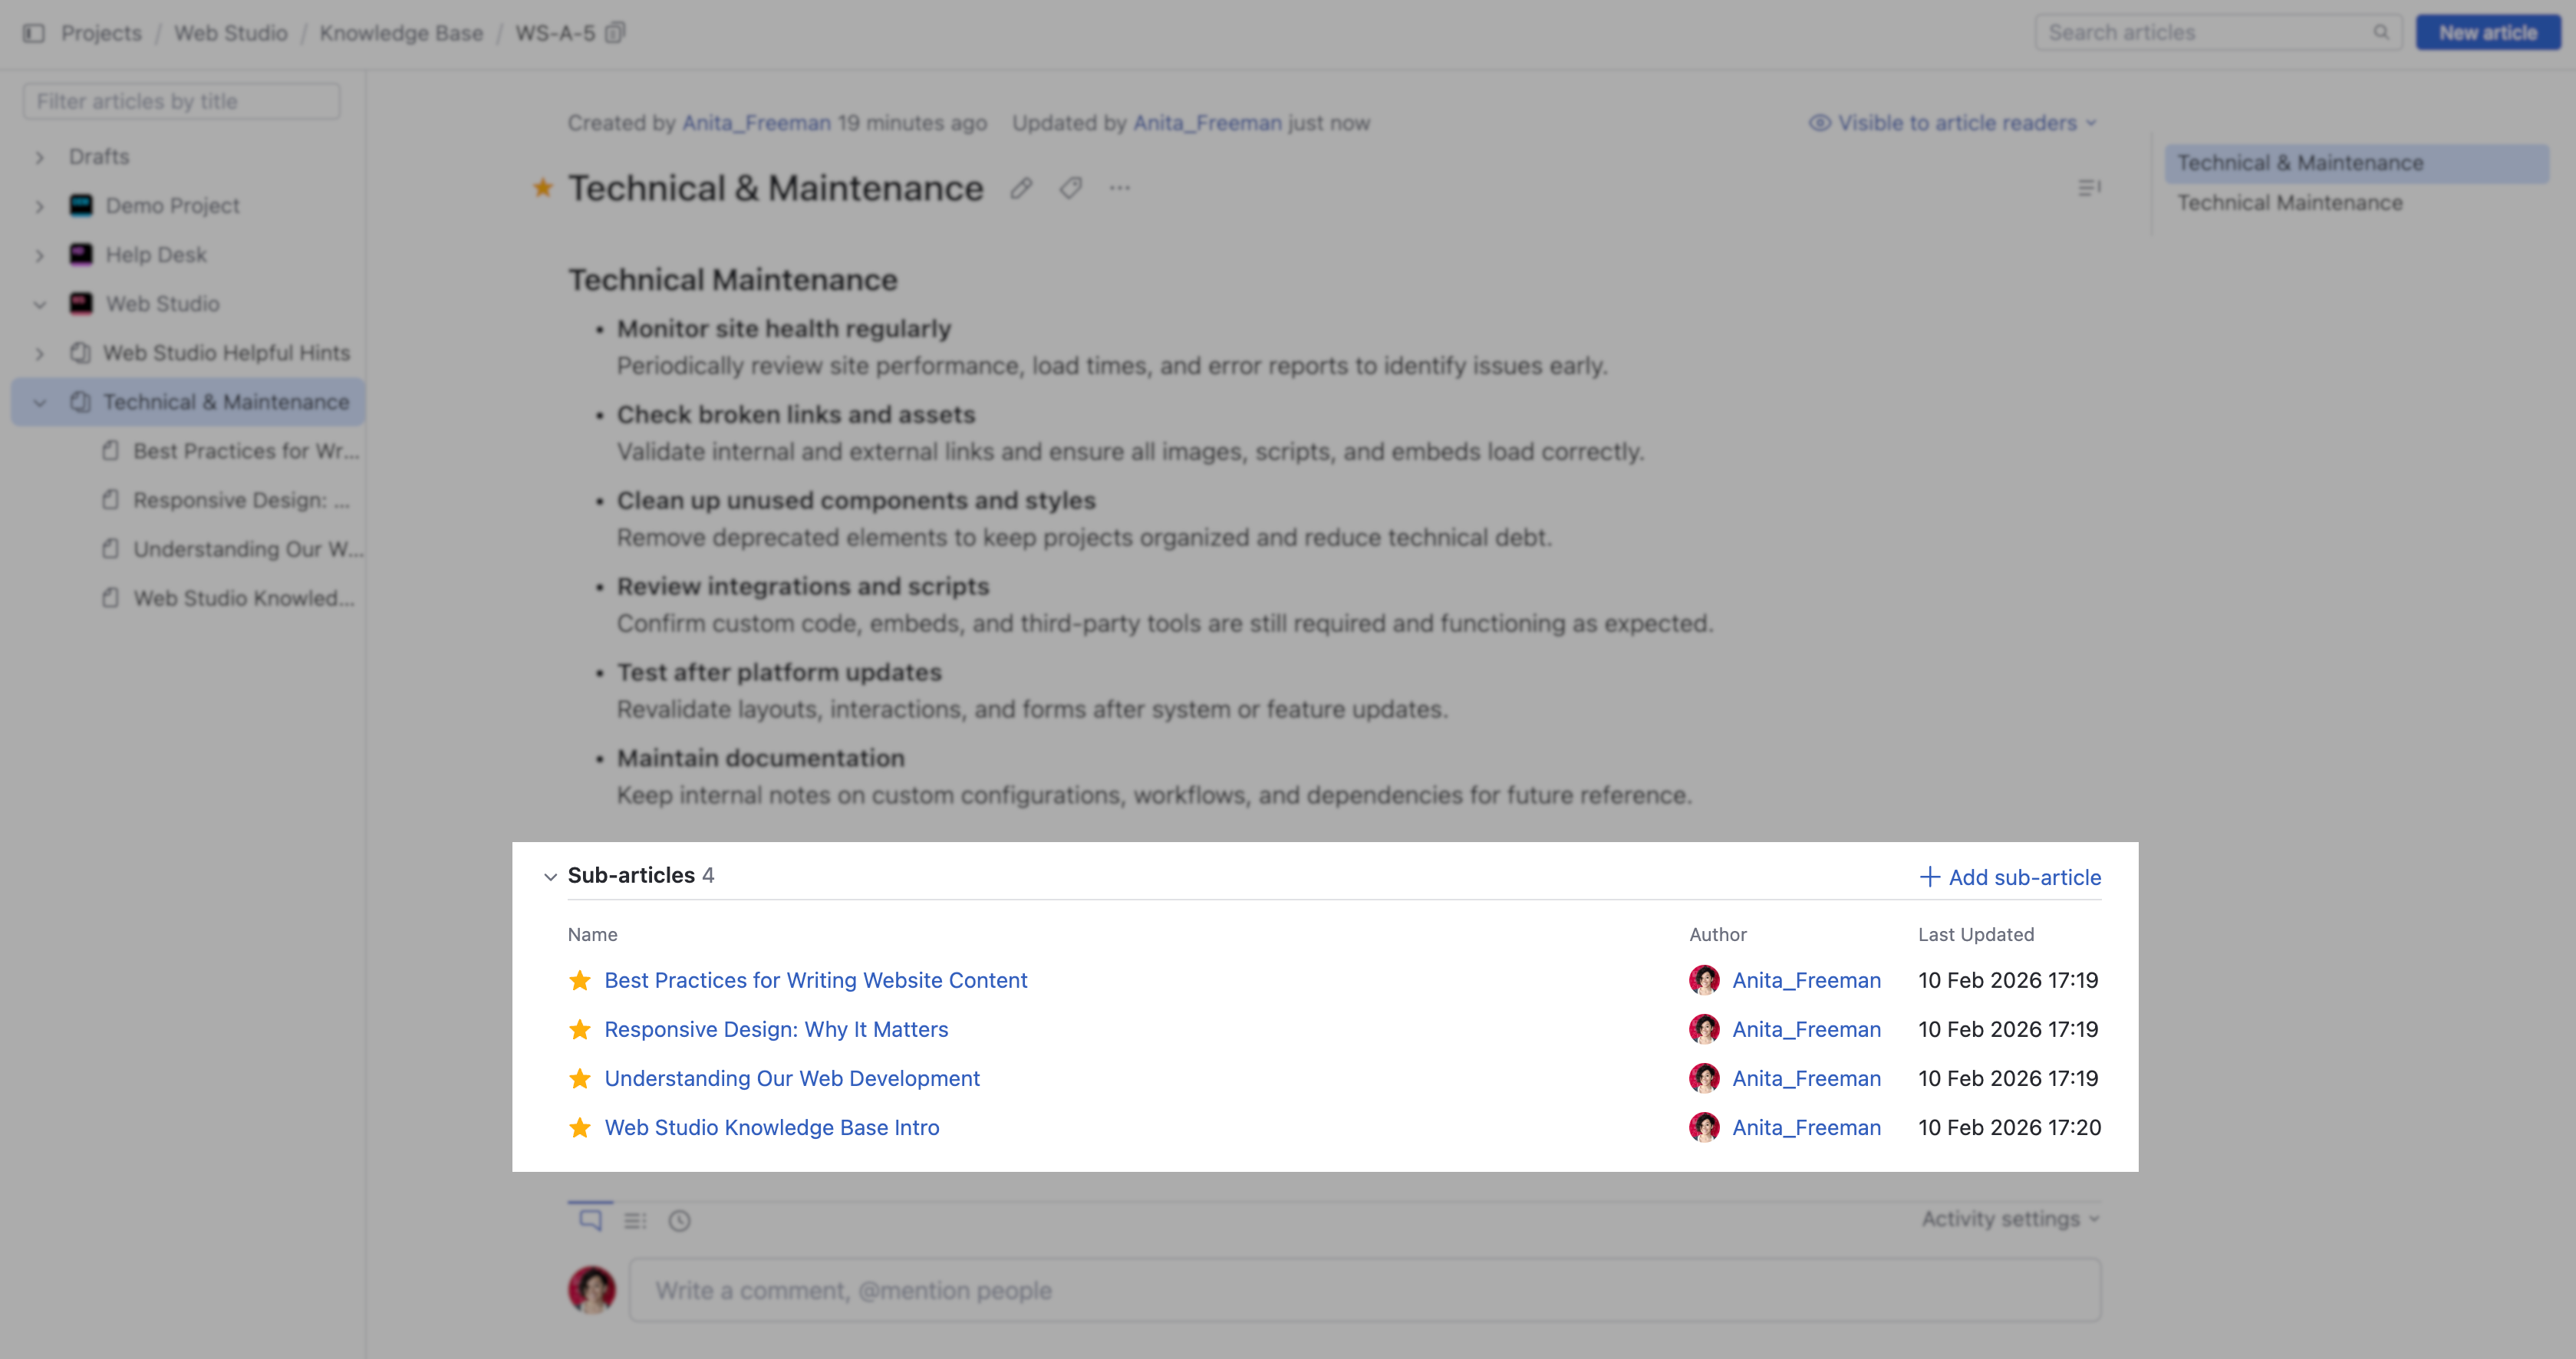Toggle star on Web Studio Knowledge Base Intro

pyautogui.click(x=580, y=1127)
